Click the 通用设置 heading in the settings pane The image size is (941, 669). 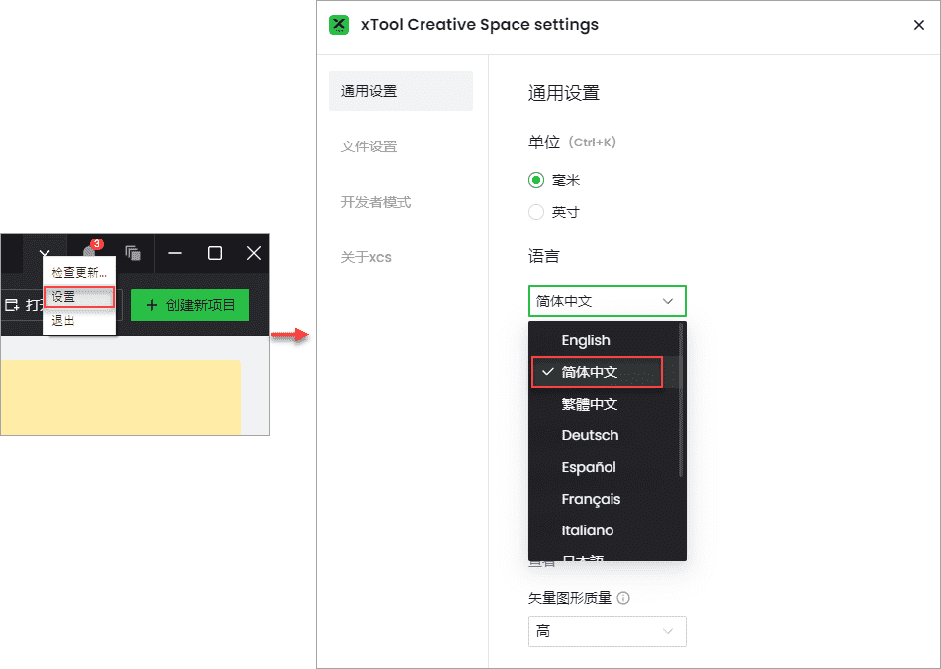coord(564,94)
